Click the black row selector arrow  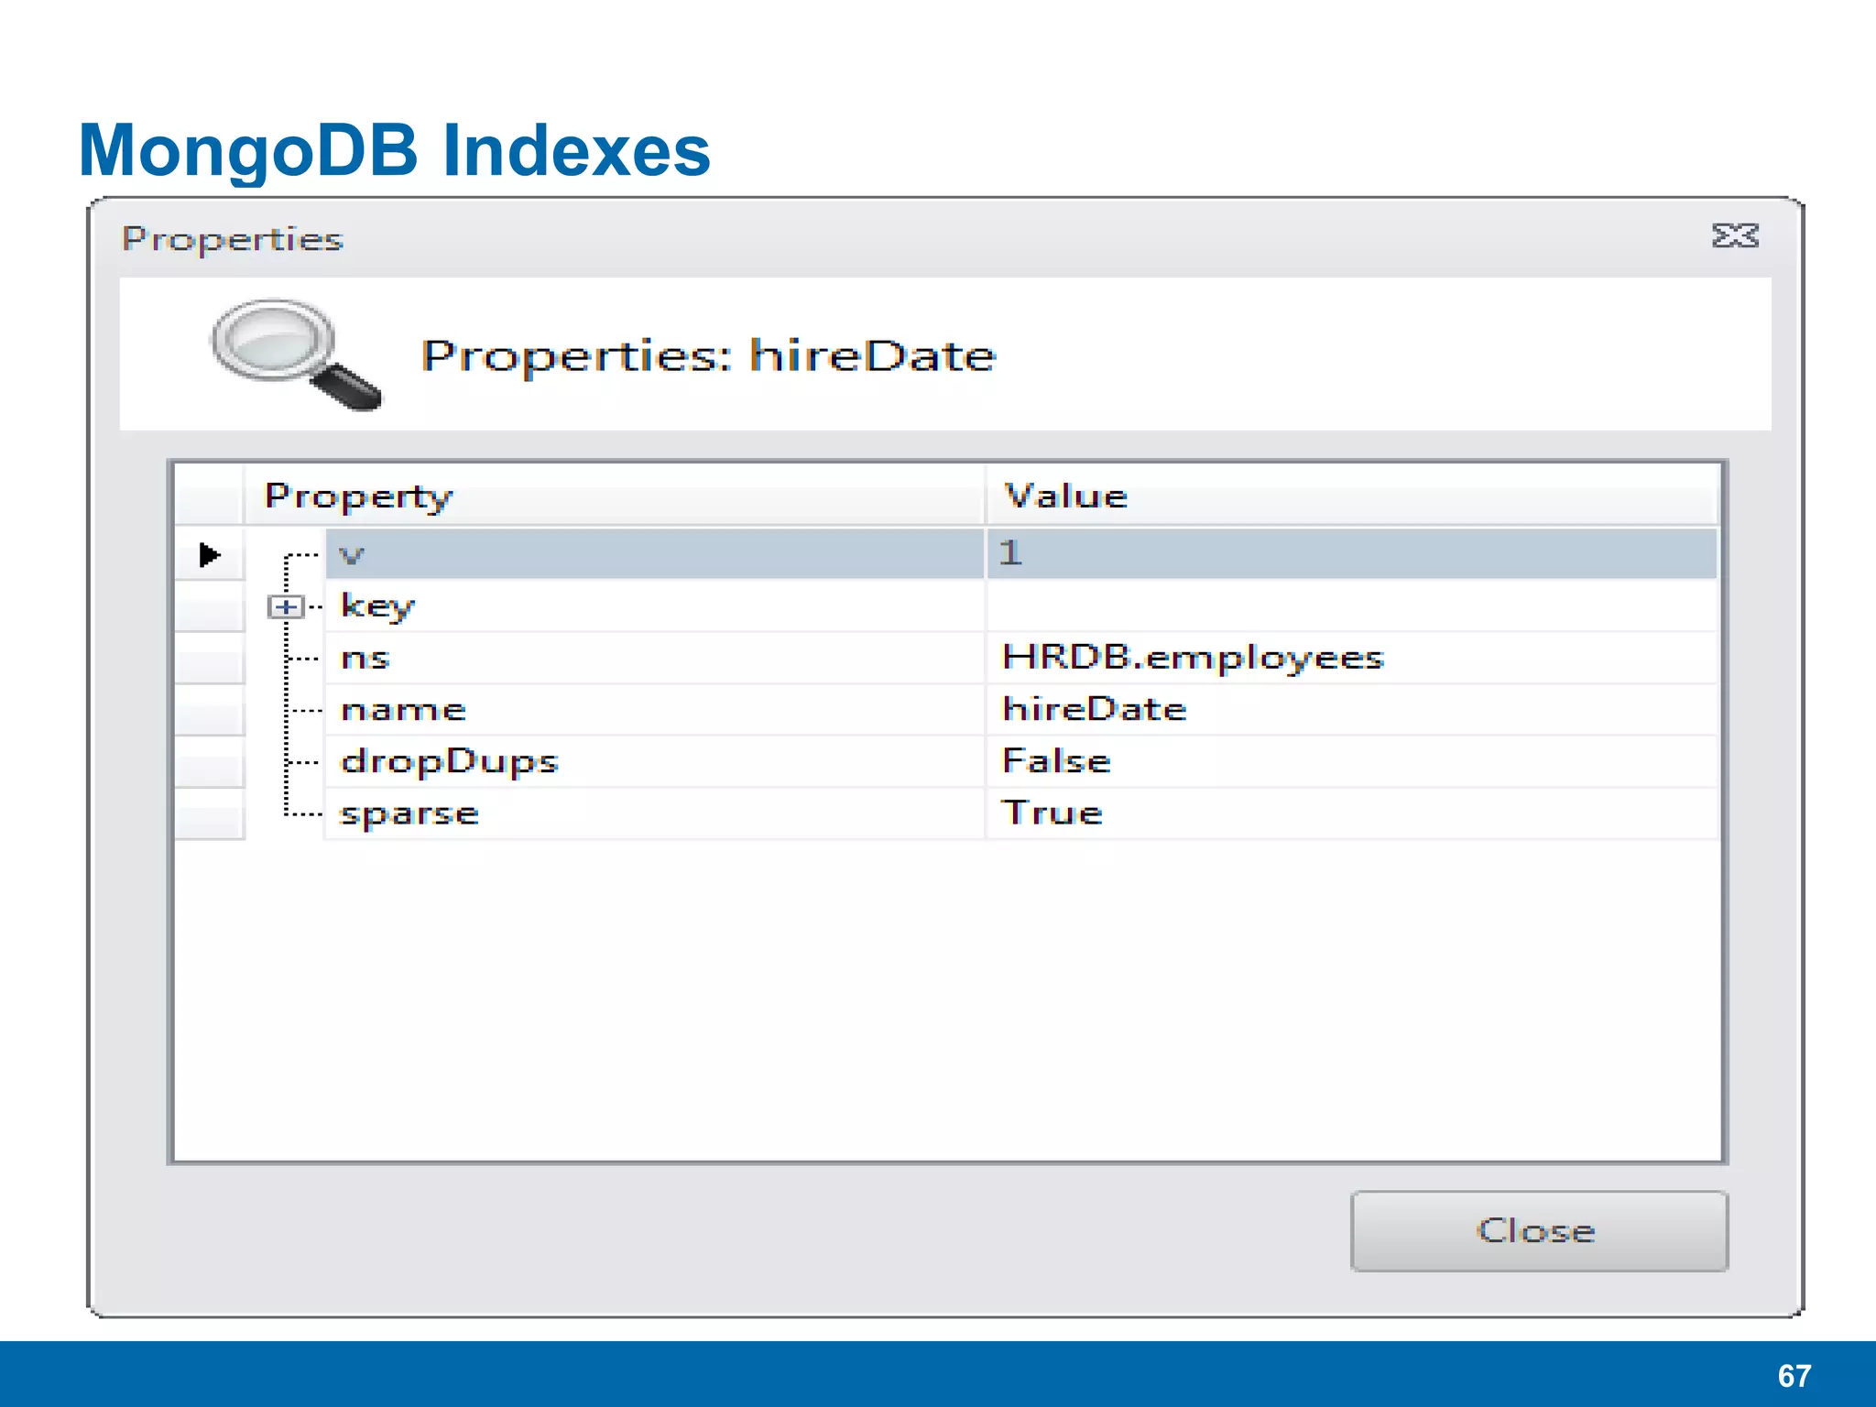pos(210,554)
